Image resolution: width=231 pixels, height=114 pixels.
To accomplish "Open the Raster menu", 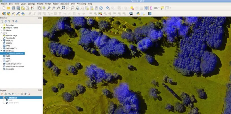I will (x=55, y=4).
